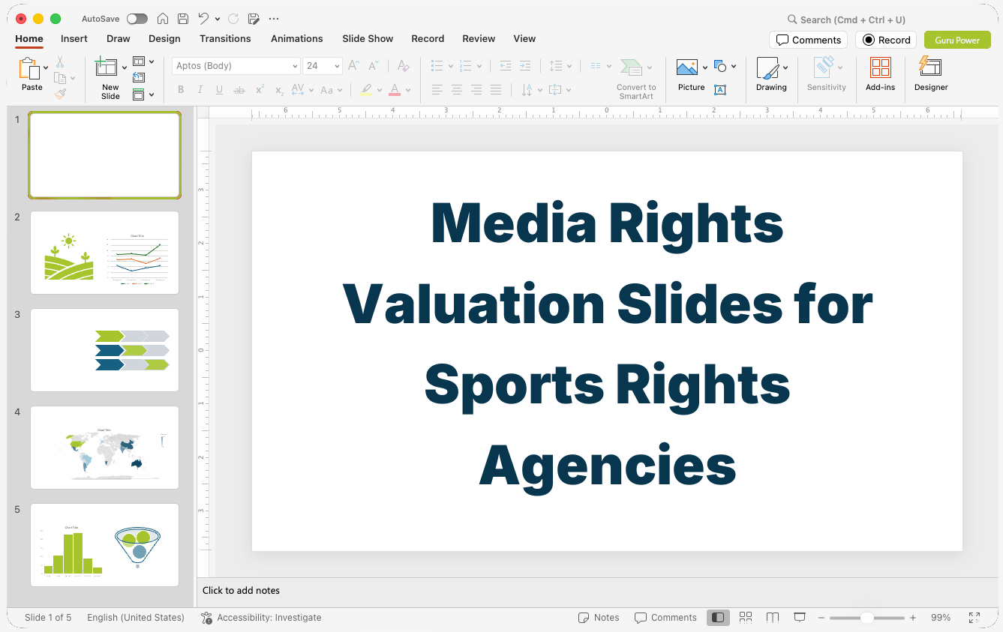This screenshot has width=1003, height=632.
Task: Center align text
Action: (x=456, y=90)
